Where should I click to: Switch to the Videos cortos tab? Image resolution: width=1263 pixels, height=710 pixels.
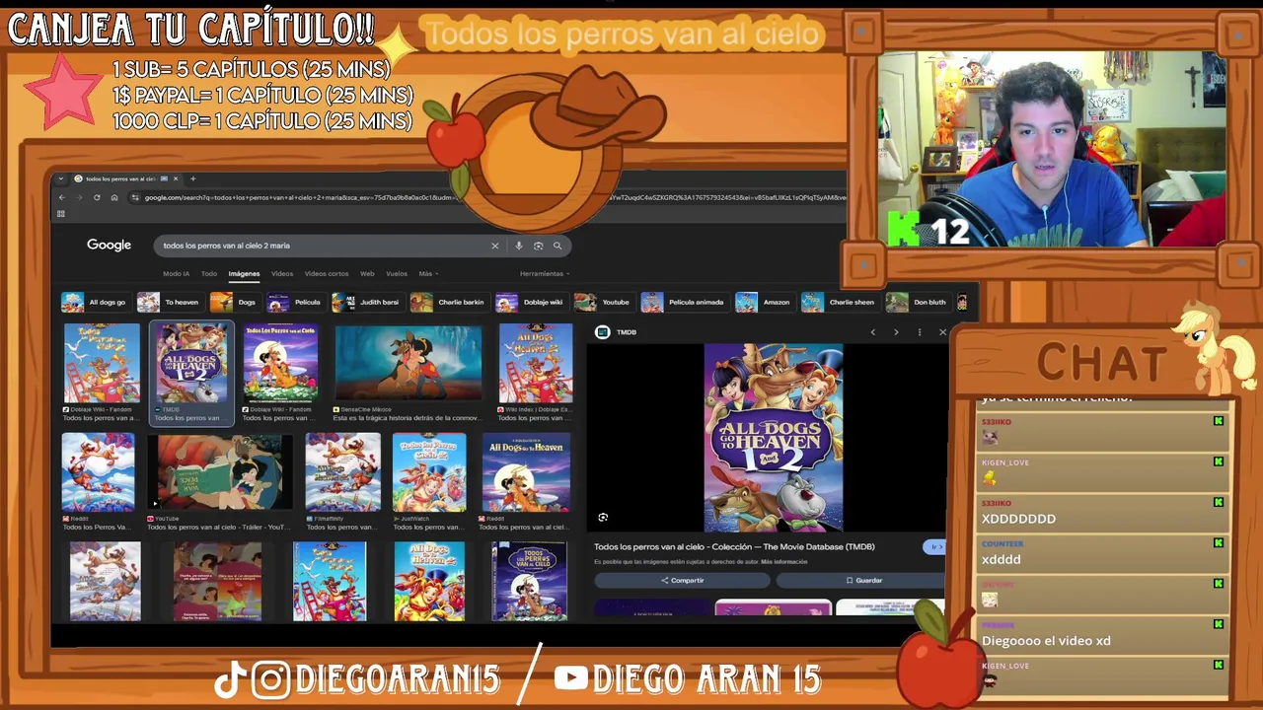[327, 273]
